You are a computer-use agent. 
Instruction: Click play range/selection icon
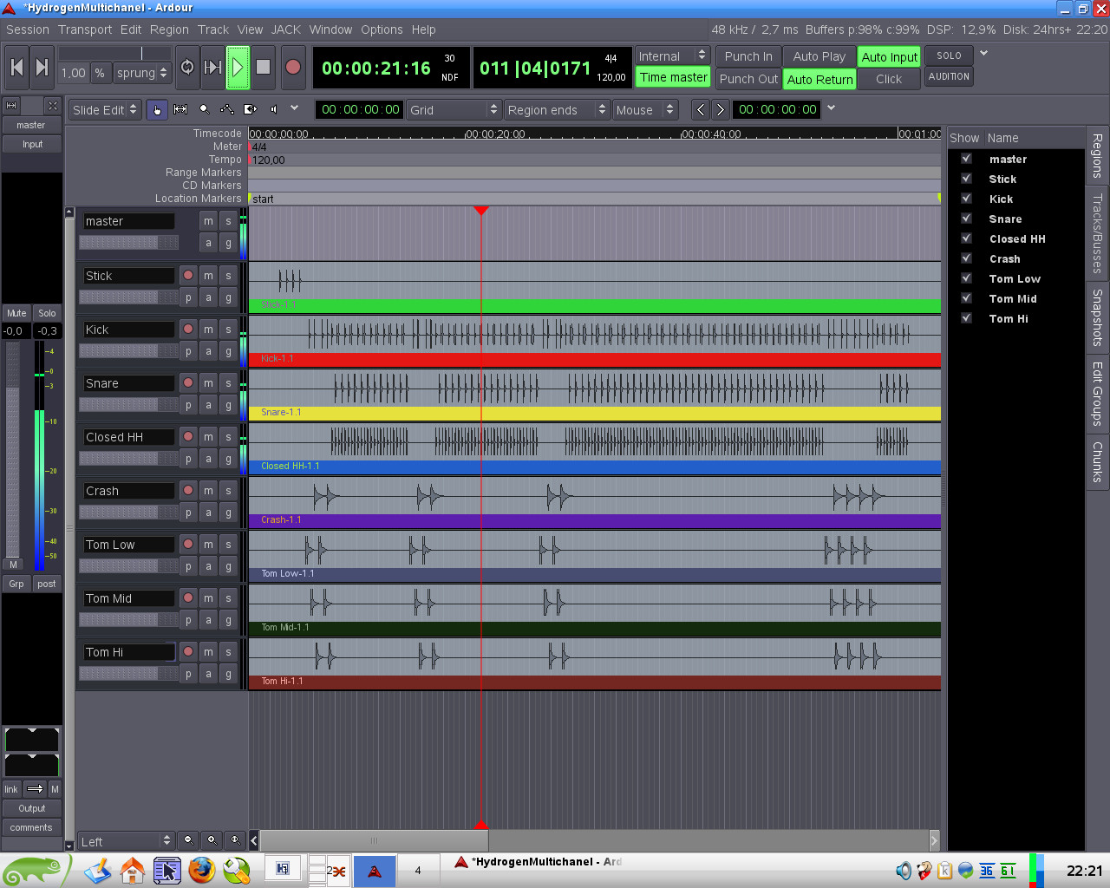(x=212, y=68)
